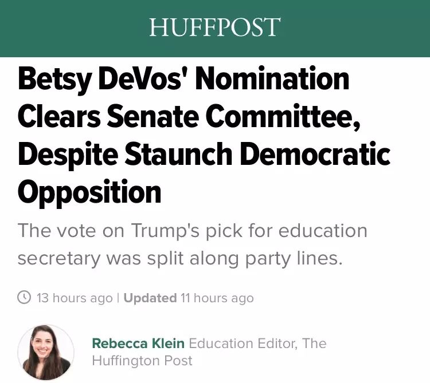The image size is (430, 383).
Task: Click the HuffPost logo in header
Action: [x=214, y=27]
